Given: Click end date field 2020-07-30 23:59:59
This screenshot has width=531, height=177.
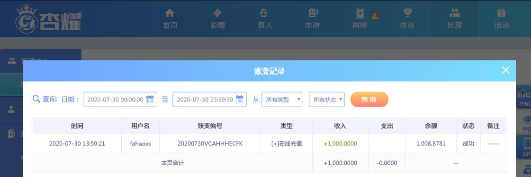Looking at the screenshot, I should [209, 100].
